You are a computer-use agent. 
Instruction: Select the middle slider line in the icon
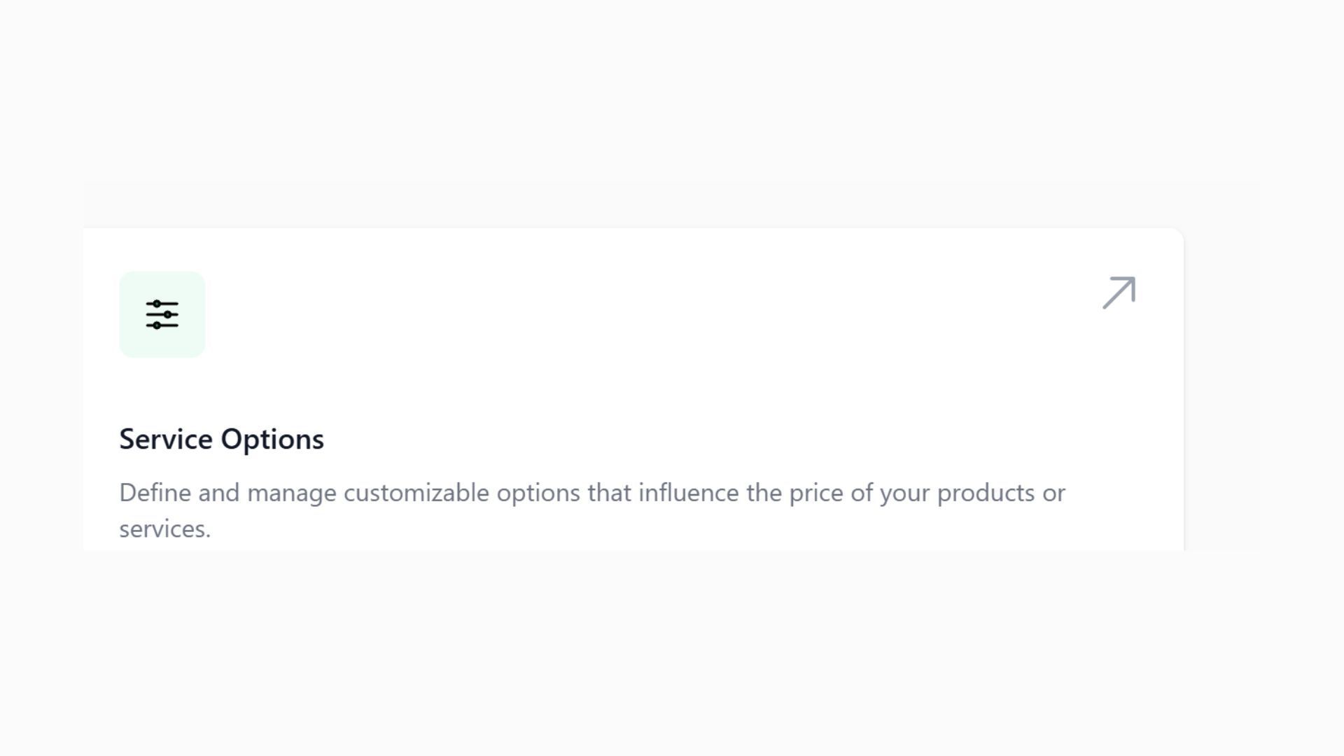tap(162, 314)
